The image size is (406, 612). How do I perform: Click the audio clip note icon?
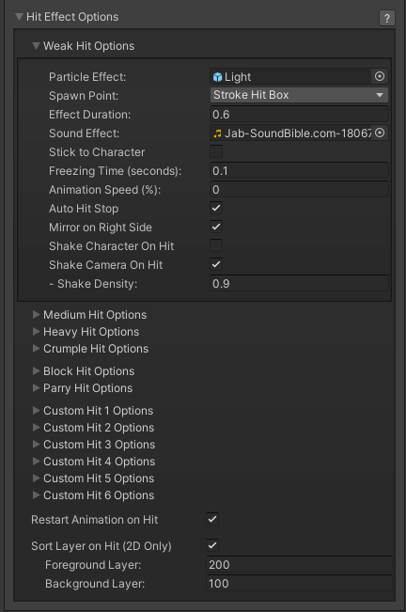(x=218, y=133)
